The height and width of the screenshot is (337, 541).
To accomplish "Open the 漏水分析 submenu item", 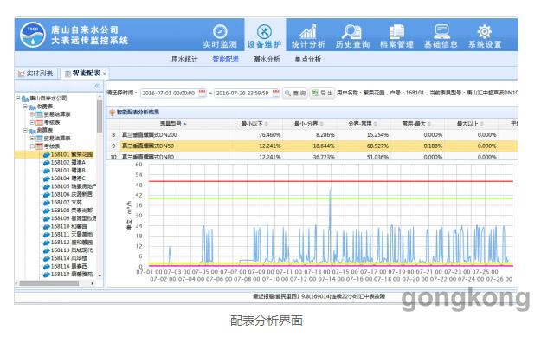I will tap(267, 59).
